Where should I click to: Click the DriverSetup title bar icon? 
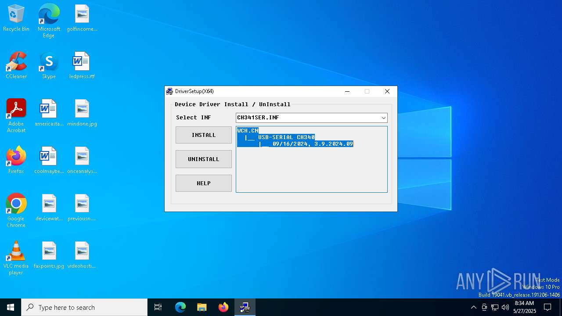tap(169, 91)
